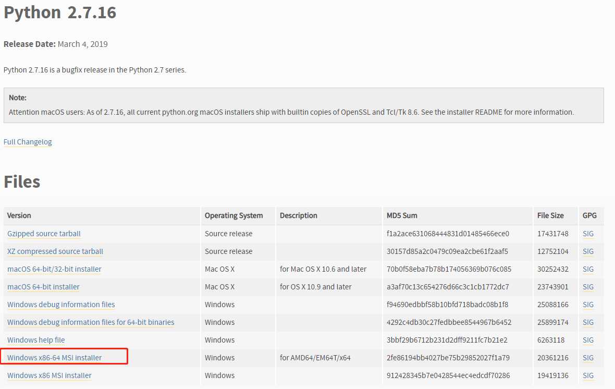Screen dimensions: 615x389
Task: Open SIG for Windows help file
Action: (x=588, y=340)
